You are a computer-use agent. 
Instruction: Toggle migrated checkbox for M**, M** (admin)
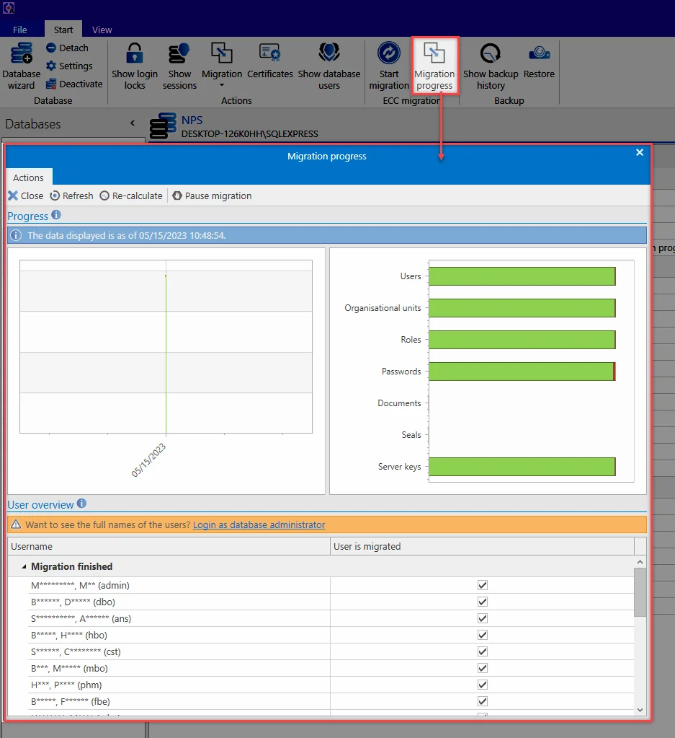pyautogui.click(x=482, y=585)
